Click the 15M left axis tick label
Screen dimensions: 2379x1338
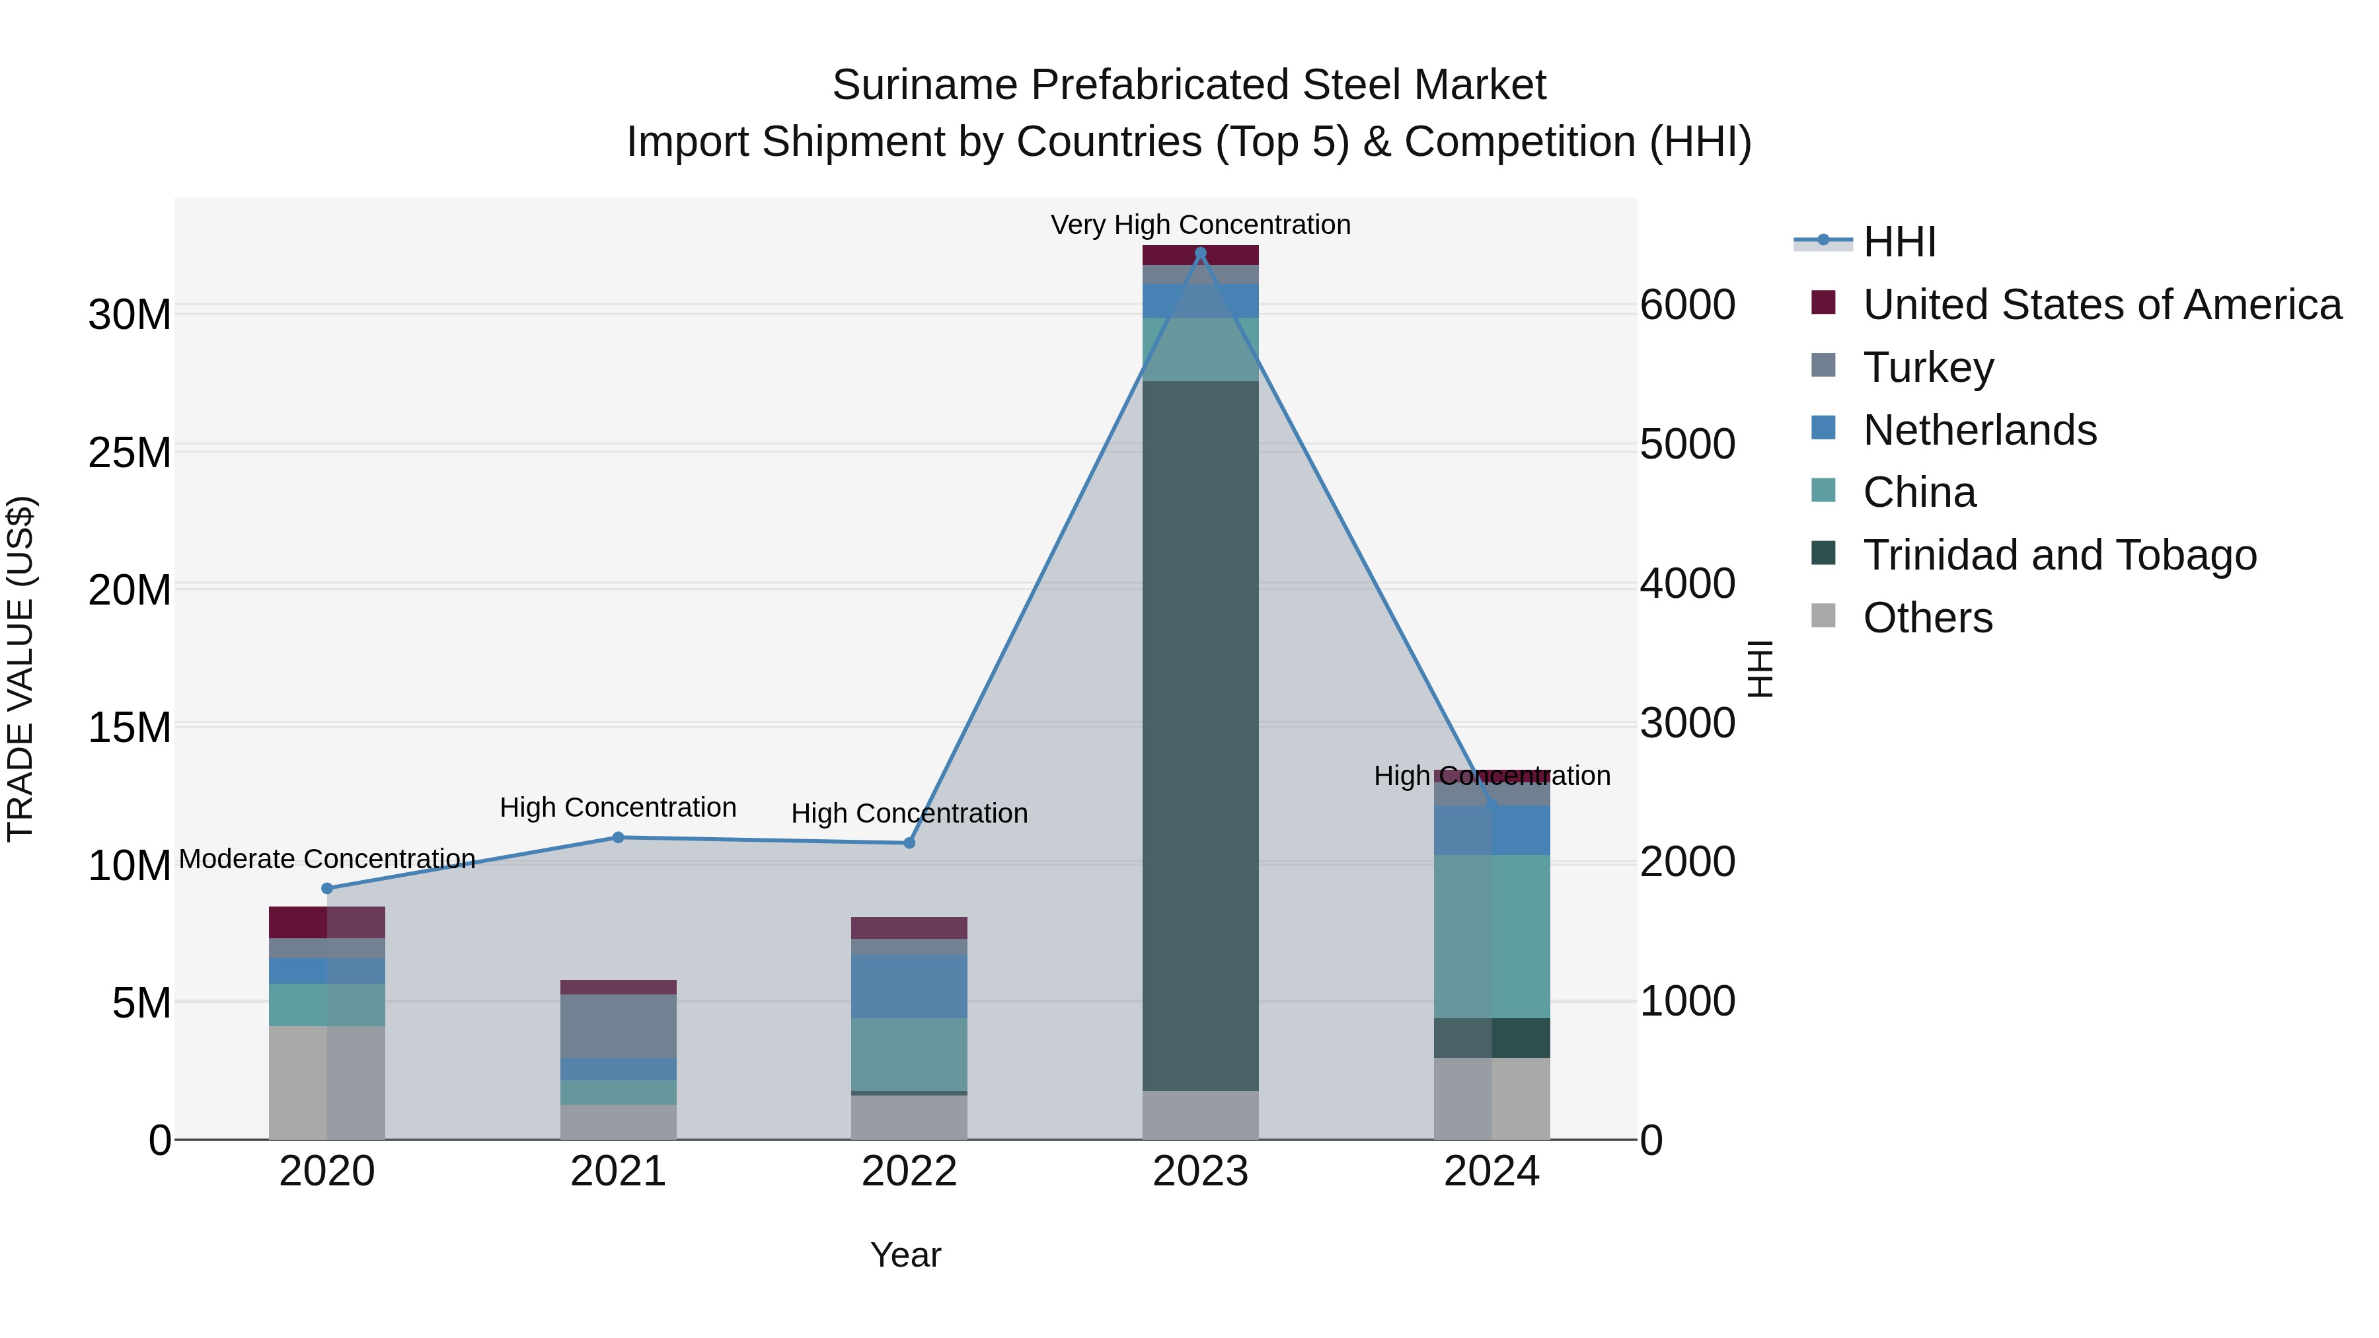[130, 727]
